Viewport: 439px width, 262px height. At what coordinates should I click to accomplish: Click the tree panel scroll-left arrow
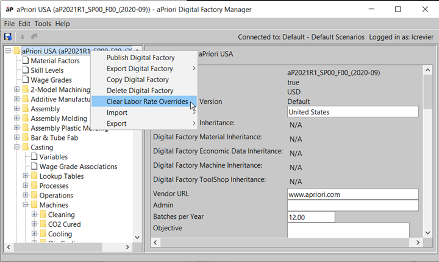pyautogui.click(x=9, y=247)
